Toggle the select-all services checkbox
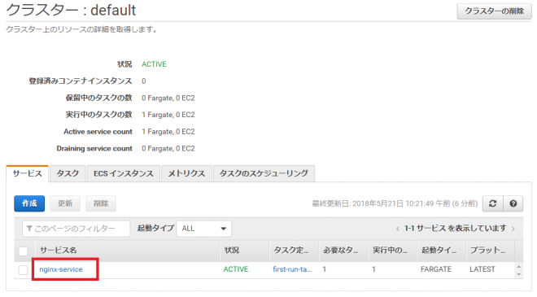This screenshot has width=537, height=297. point(23,251)
